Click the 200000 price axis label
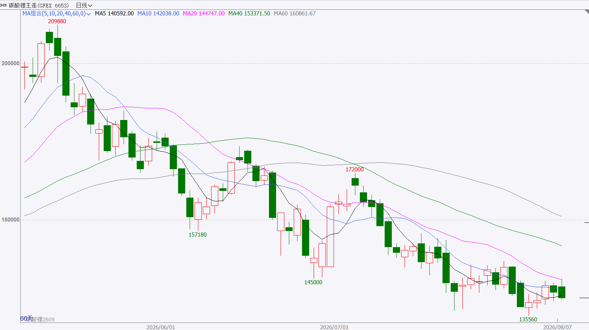The image size is (589, 330). pyautogui.click(x=11, y=63)
